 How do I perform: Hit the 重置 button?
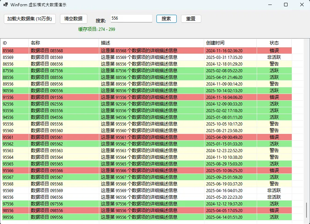[191, 19]
